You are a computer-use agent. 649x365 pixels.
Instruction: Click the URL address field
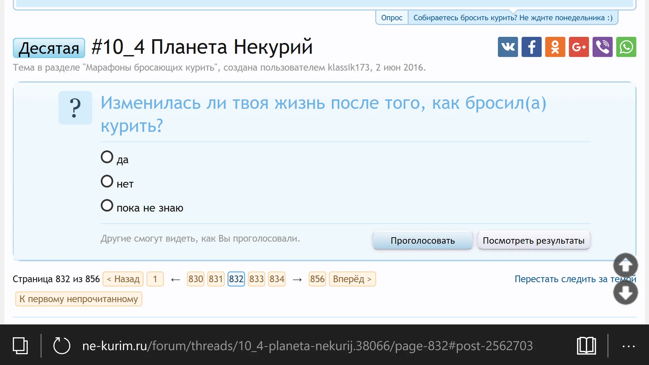(307, 346)
